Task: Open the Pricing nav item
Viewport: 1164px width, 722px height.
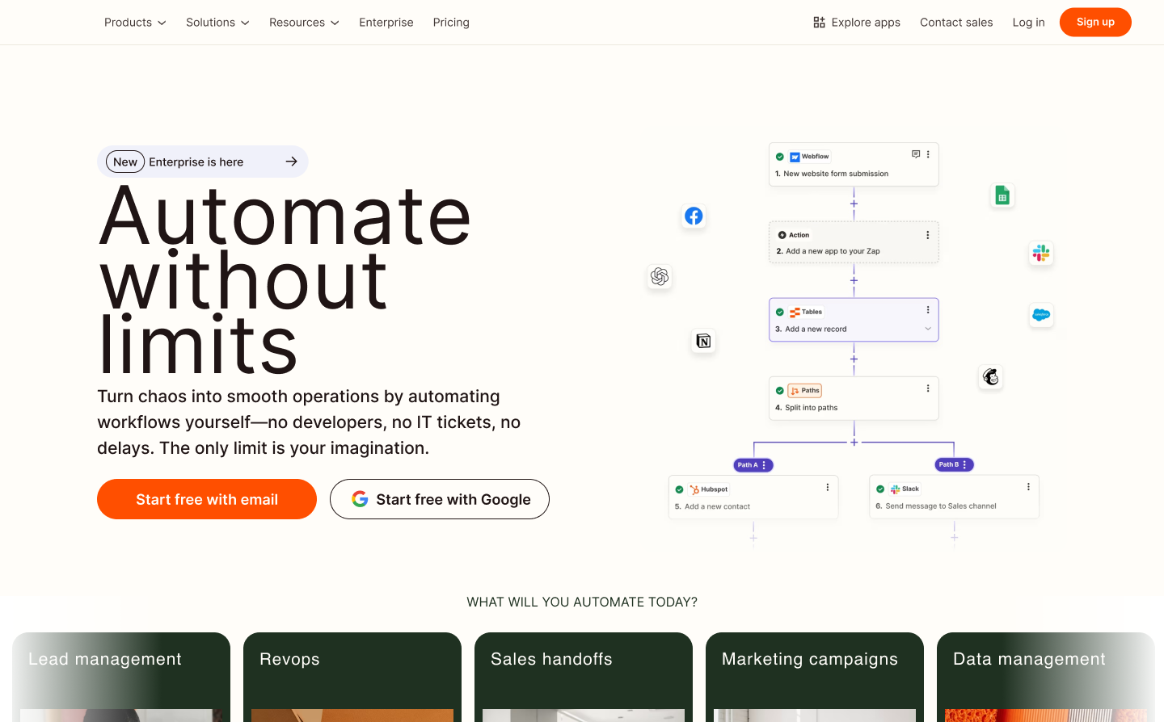Action: tap(451, 23)
